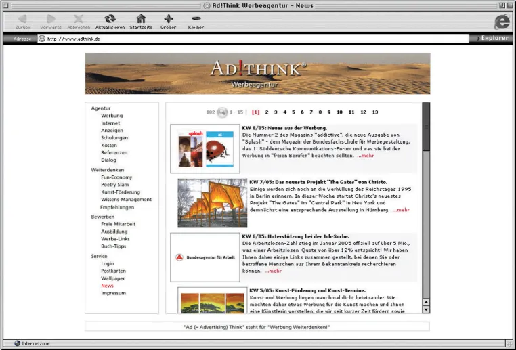Click the news frame scrollbar thumb

click(426, 127)
